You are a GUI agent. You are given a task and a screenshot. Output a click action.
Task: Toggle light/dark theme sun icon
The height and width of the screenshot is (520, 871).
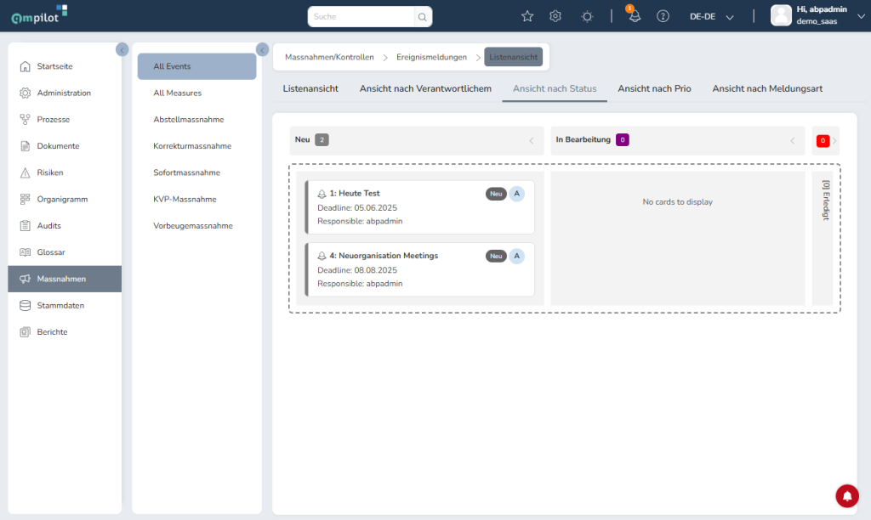coord(587,16)
